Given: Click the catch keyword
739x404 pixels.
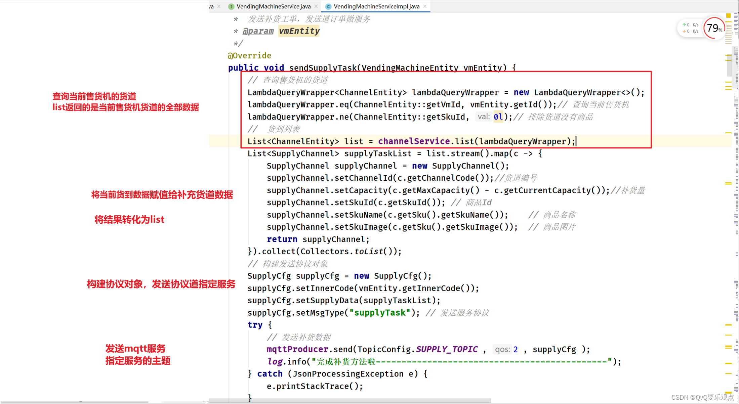Looking at the screenshot, I should tap(270, 374).
